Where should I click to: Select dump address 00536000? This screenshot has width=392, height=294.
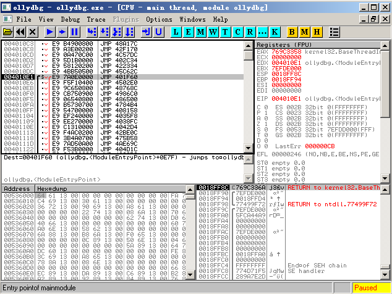(19, 195)
